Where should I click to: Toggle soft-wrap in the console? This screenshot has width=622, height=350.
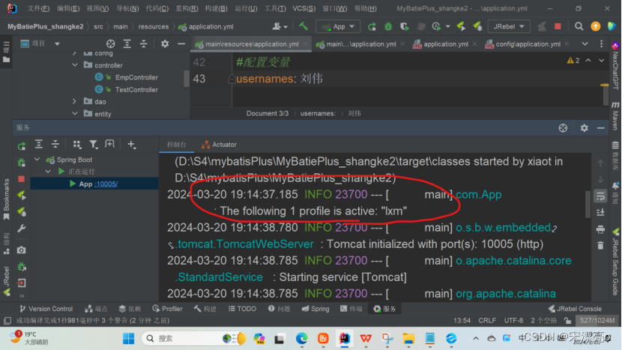[600, 196]
